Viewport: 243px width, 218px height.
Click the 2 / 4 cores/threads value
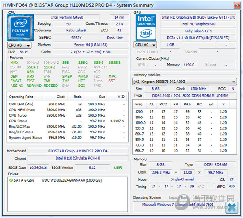tap(119, 24)
